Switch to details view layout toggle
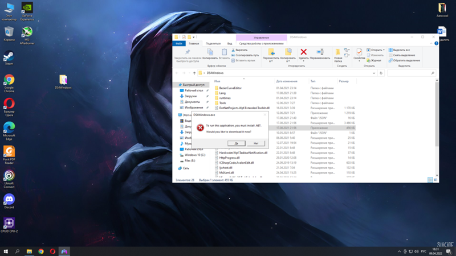The image size is (456, 256). [x=430, y=180]
